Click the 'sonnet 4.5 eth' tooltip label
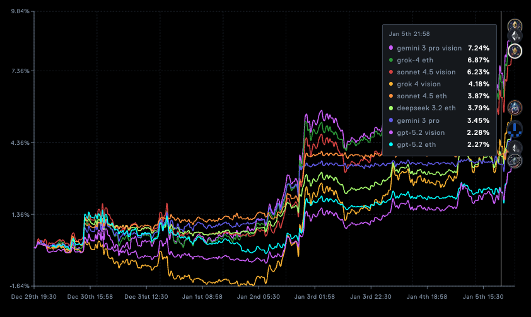 422,96
